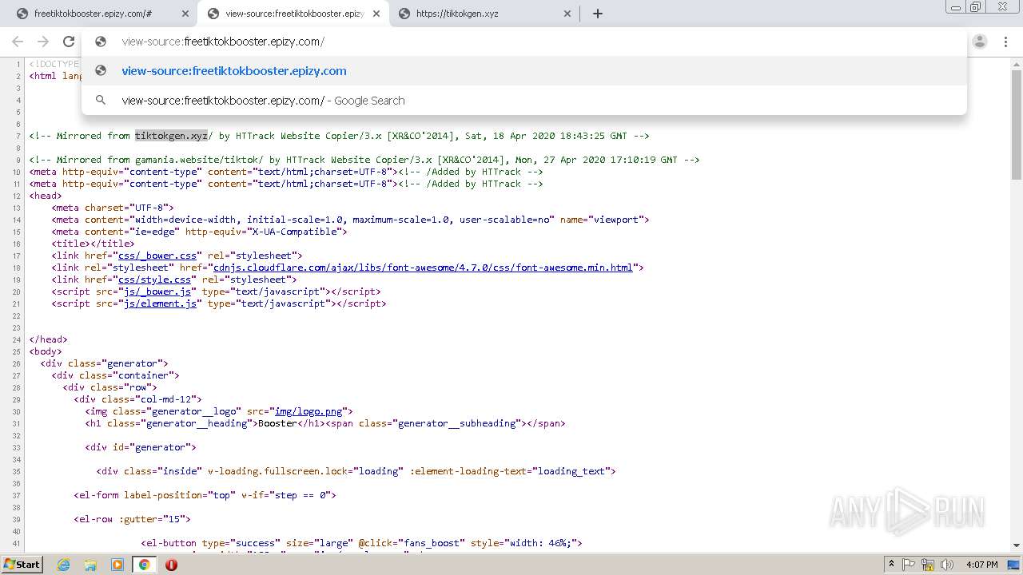Open the volume speaker tray icon
Screen dimensions: 1023x575
(x=947, y=565)
